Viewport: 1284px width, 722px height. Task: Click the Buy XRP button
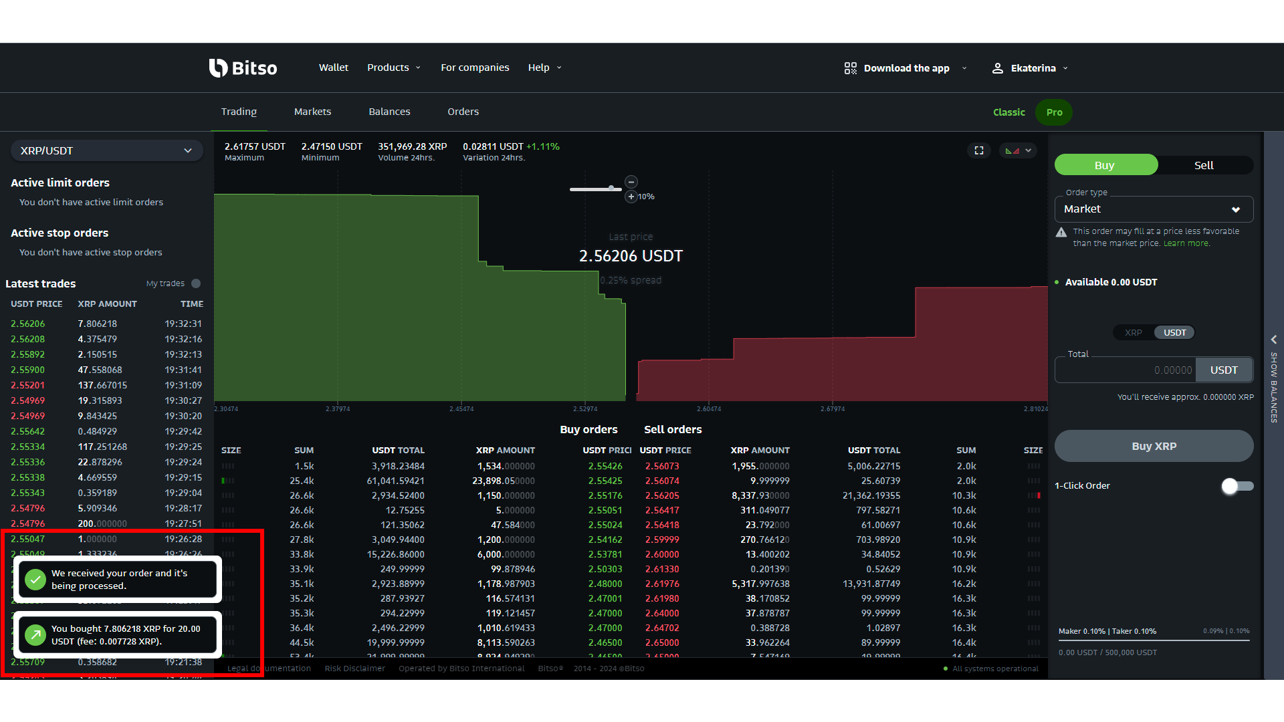pos(1153,446)
